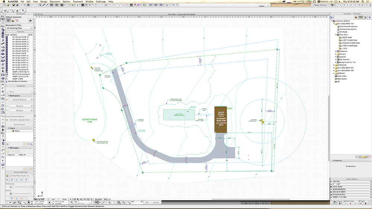This screenshot has width=372, height=209.
Task: Open the Palette Schemes dropdown
Action: click(321, 5)
